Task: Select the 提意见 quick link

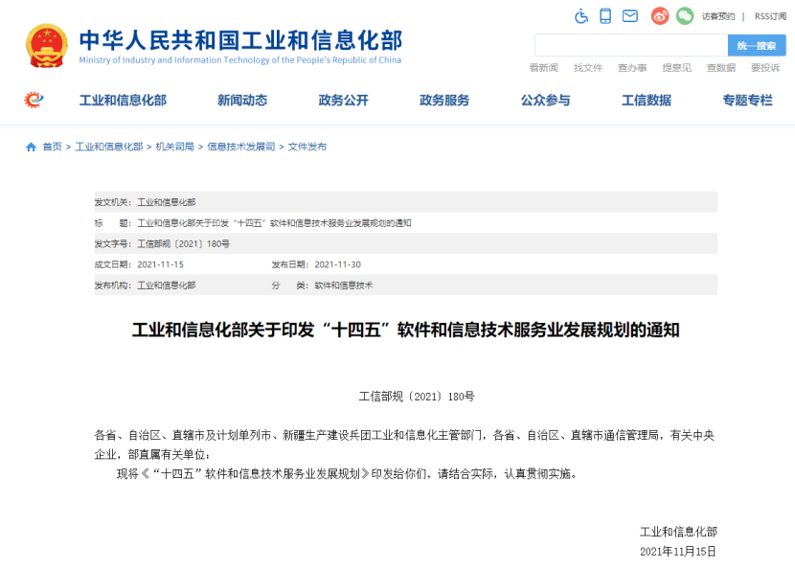Action: (677, 68)
